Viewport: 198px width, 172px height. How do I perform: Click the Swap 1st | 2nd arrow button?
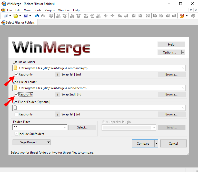point(57,74)
